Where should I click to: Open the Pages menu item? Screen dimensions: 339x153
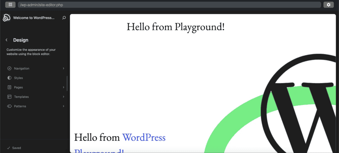36,87
